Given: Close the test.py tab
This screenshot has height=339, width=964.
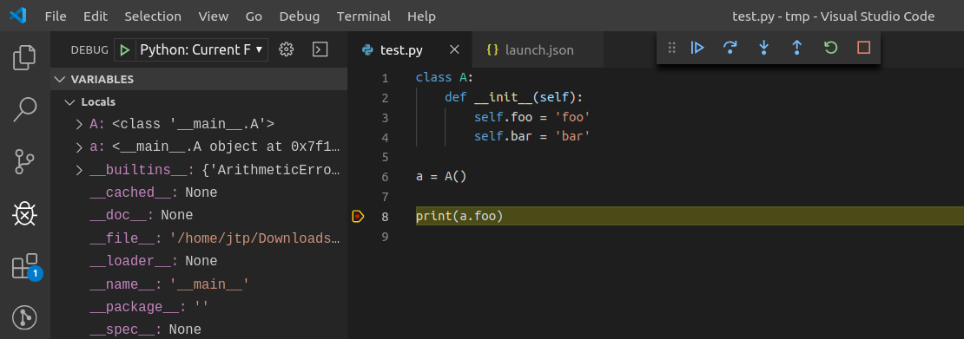Looking at the screenshot, I should (x=454, y=49).
